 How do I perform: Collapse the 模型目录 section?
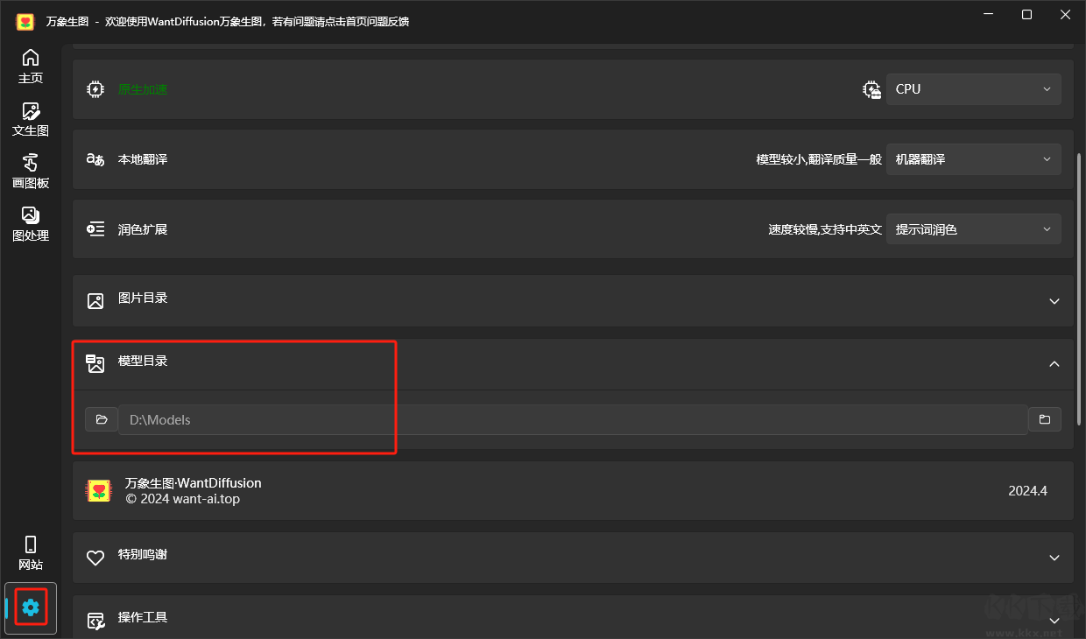coord(1054,363)
